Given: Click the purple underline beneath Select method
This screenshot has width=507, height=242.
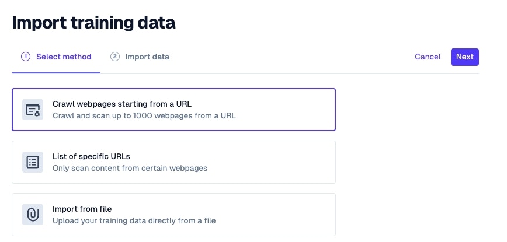Looking at the screenshot, I should (56, 73).
